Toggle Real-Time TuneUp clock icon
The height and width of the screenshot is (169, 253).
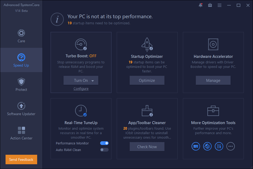(81, 111)
